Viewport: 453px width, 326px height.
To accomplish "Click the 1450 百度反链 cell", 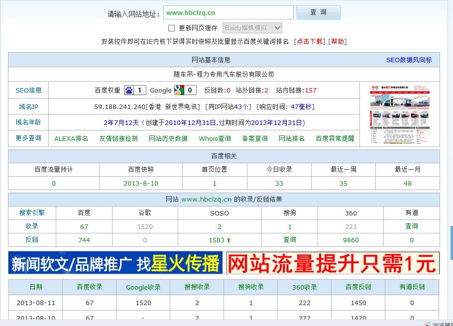I will pyautogui.click(x=358, y=303).
